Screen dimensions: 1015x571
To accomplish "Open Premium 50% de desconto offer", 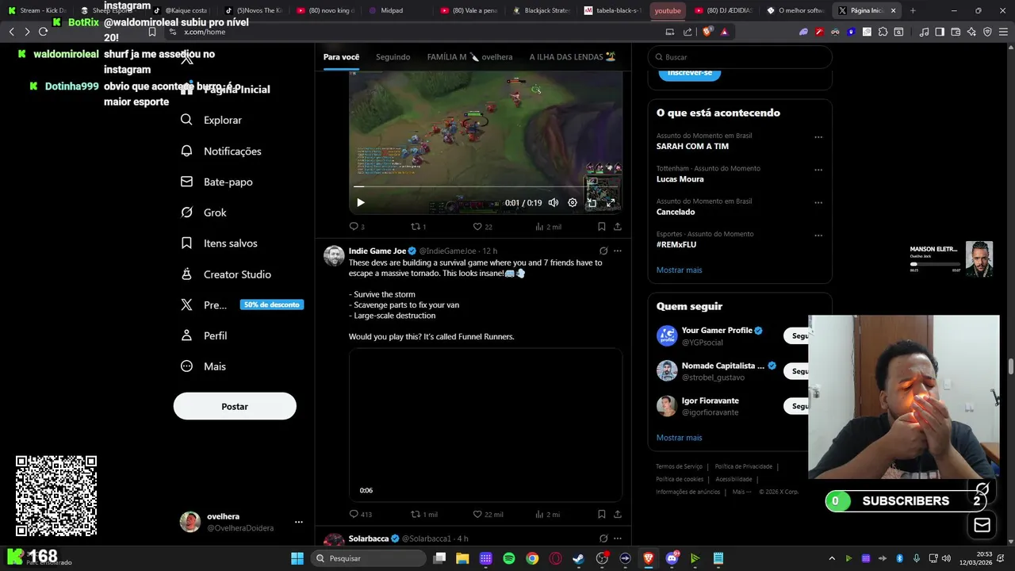I will [241, 305].
